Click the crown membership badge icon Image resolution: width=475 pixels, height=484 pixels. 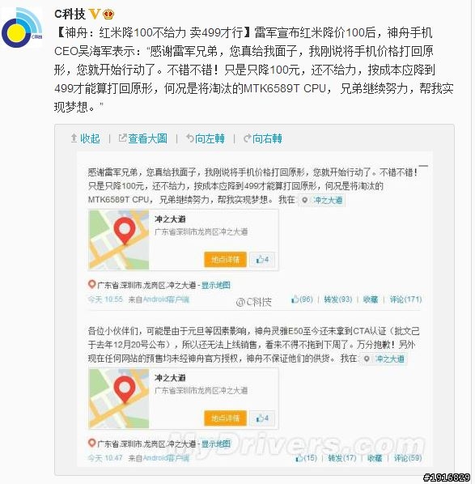click(108, 14)
